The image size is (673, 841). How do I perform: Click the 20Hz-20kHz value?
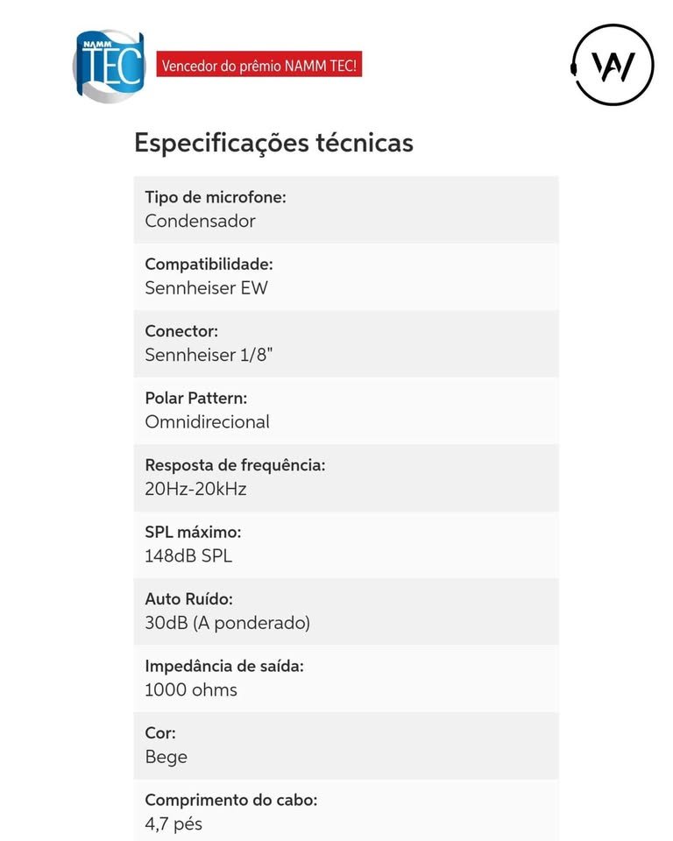[195, 489]
